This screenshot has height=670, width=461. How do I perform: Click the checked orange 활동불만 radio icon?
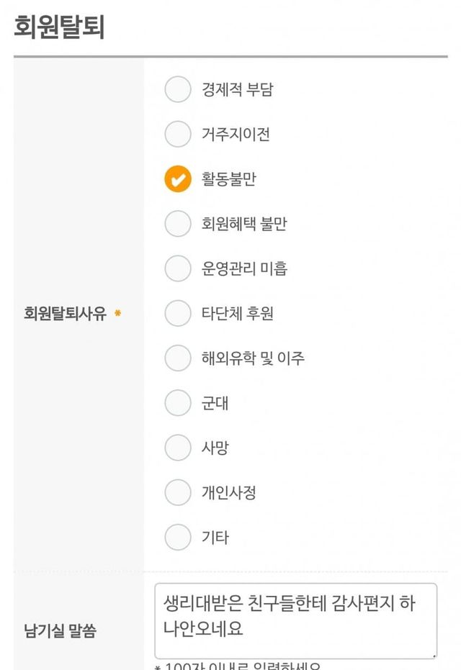178,179
